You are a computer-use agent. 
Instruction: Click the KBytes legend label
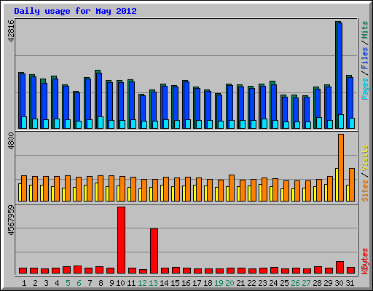point(365,261)
